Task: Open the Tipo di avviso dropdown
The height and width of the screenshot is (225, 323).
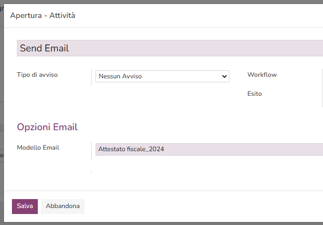Action: 162,76
